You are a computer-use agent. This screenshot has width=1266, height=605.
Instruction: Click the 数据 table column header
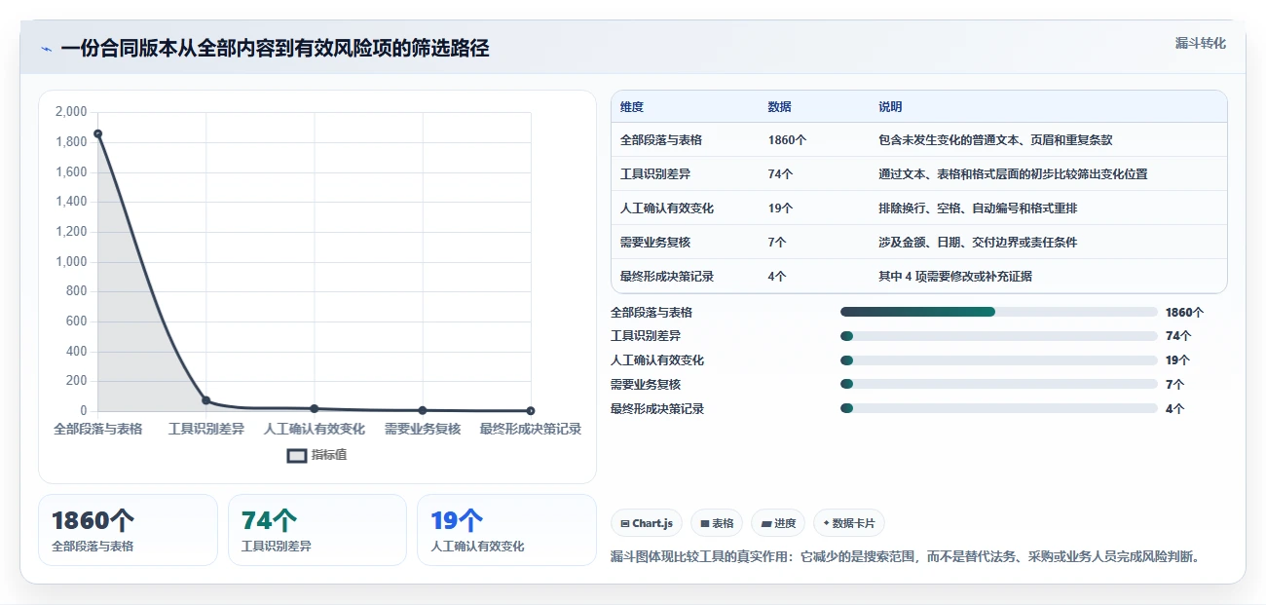click(780, 107)
